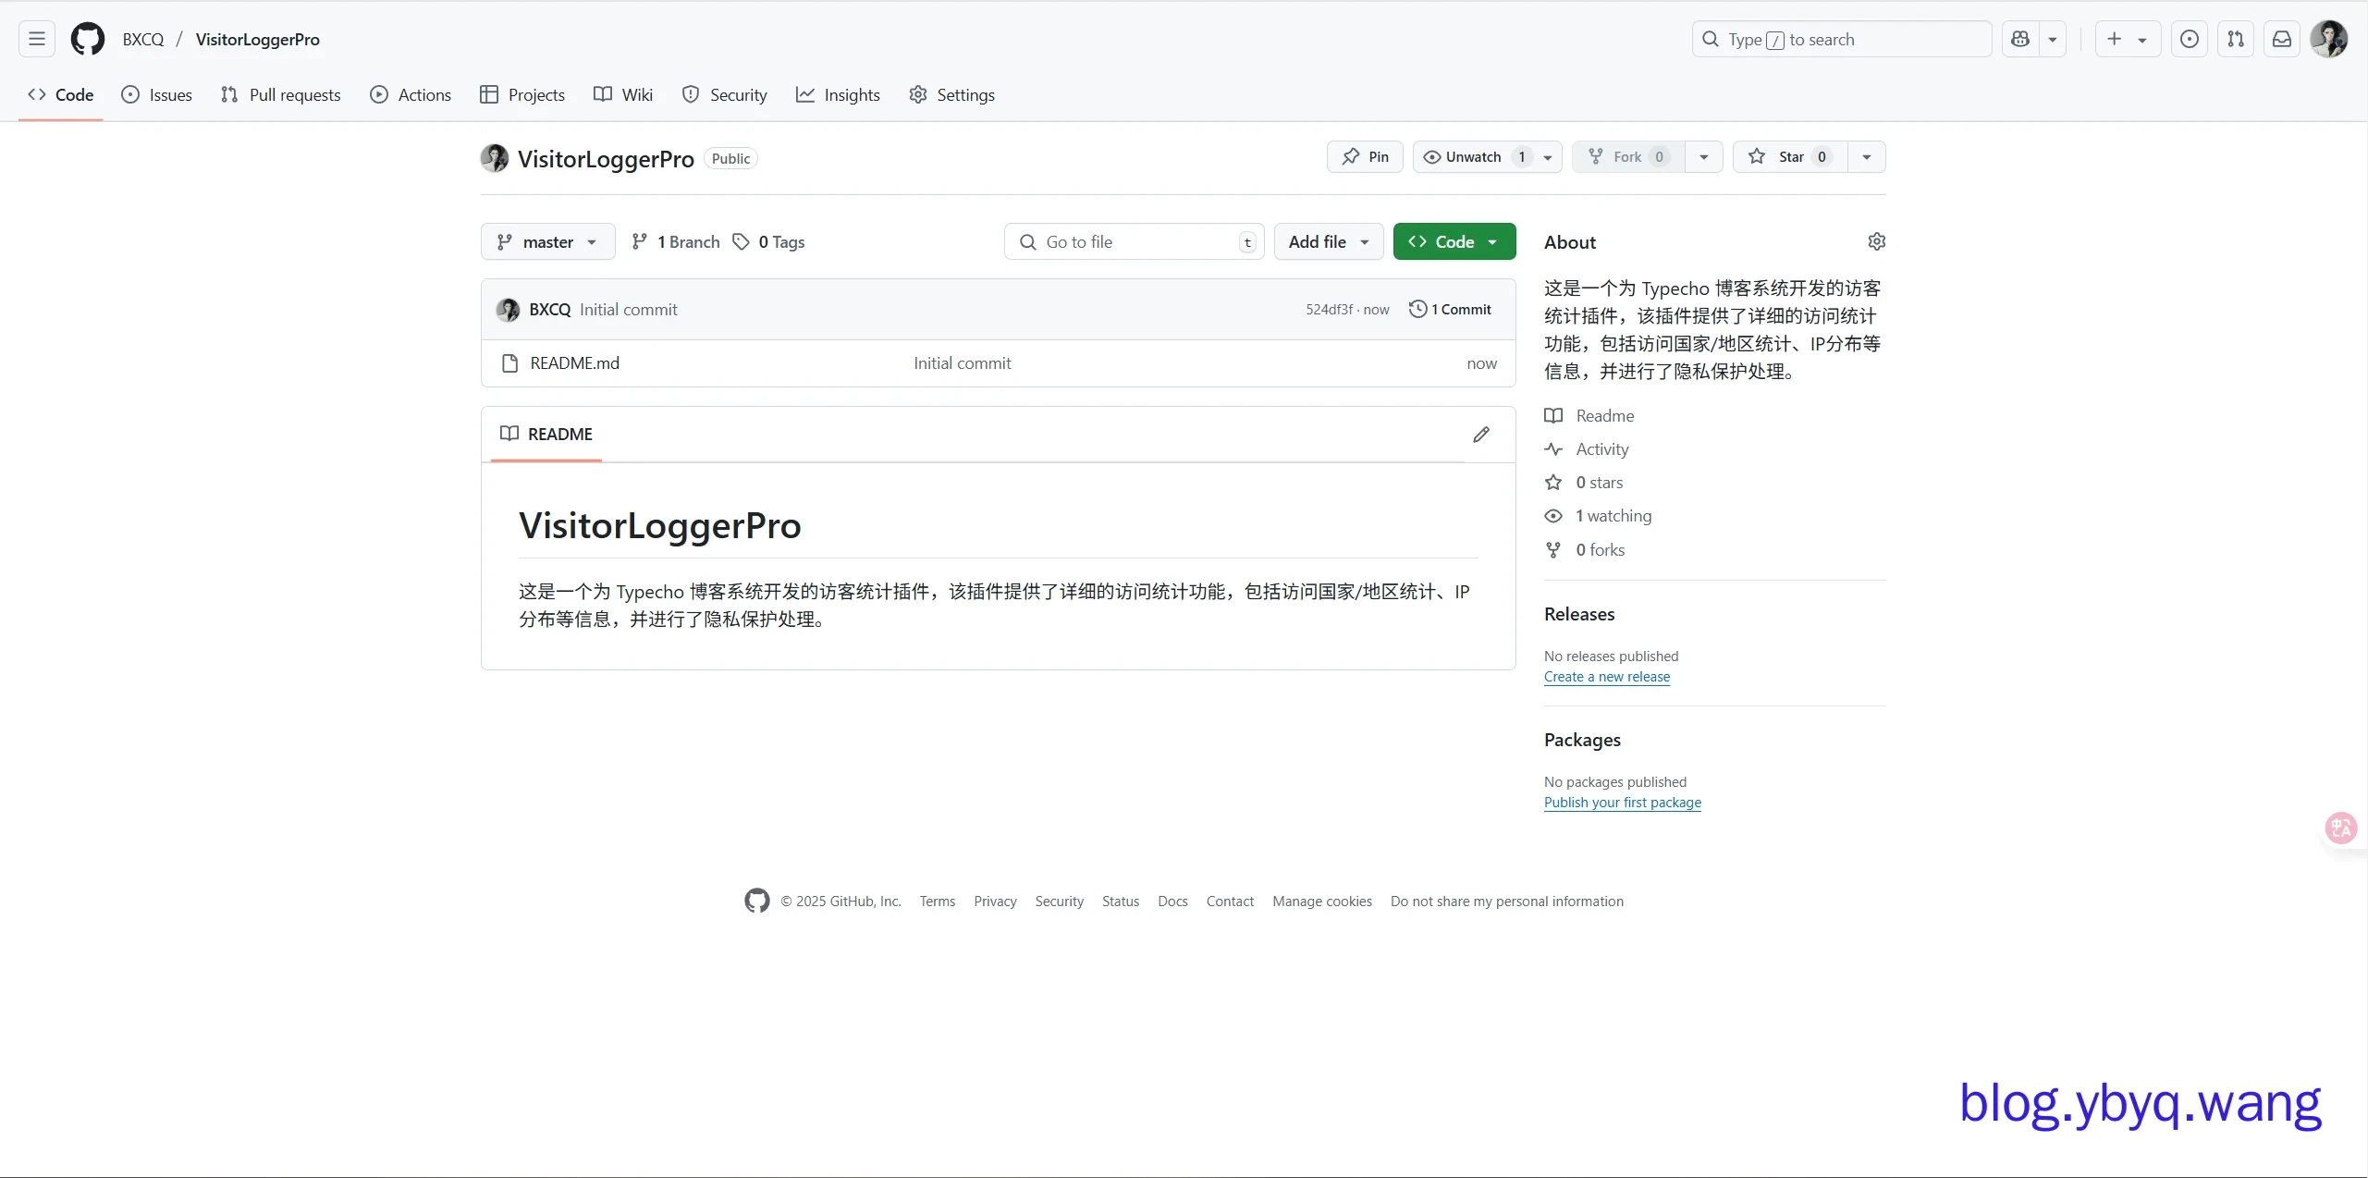This screenshot has width=2368, height=1178.
Task: Open the footer Status link
Action: [x=1120, y=901]
